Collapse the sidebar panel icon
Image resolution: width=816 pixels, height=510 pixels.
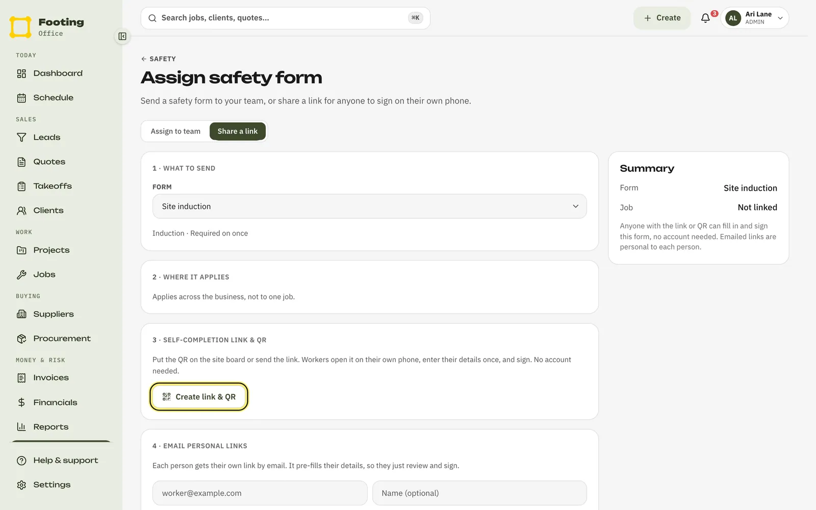122,36
